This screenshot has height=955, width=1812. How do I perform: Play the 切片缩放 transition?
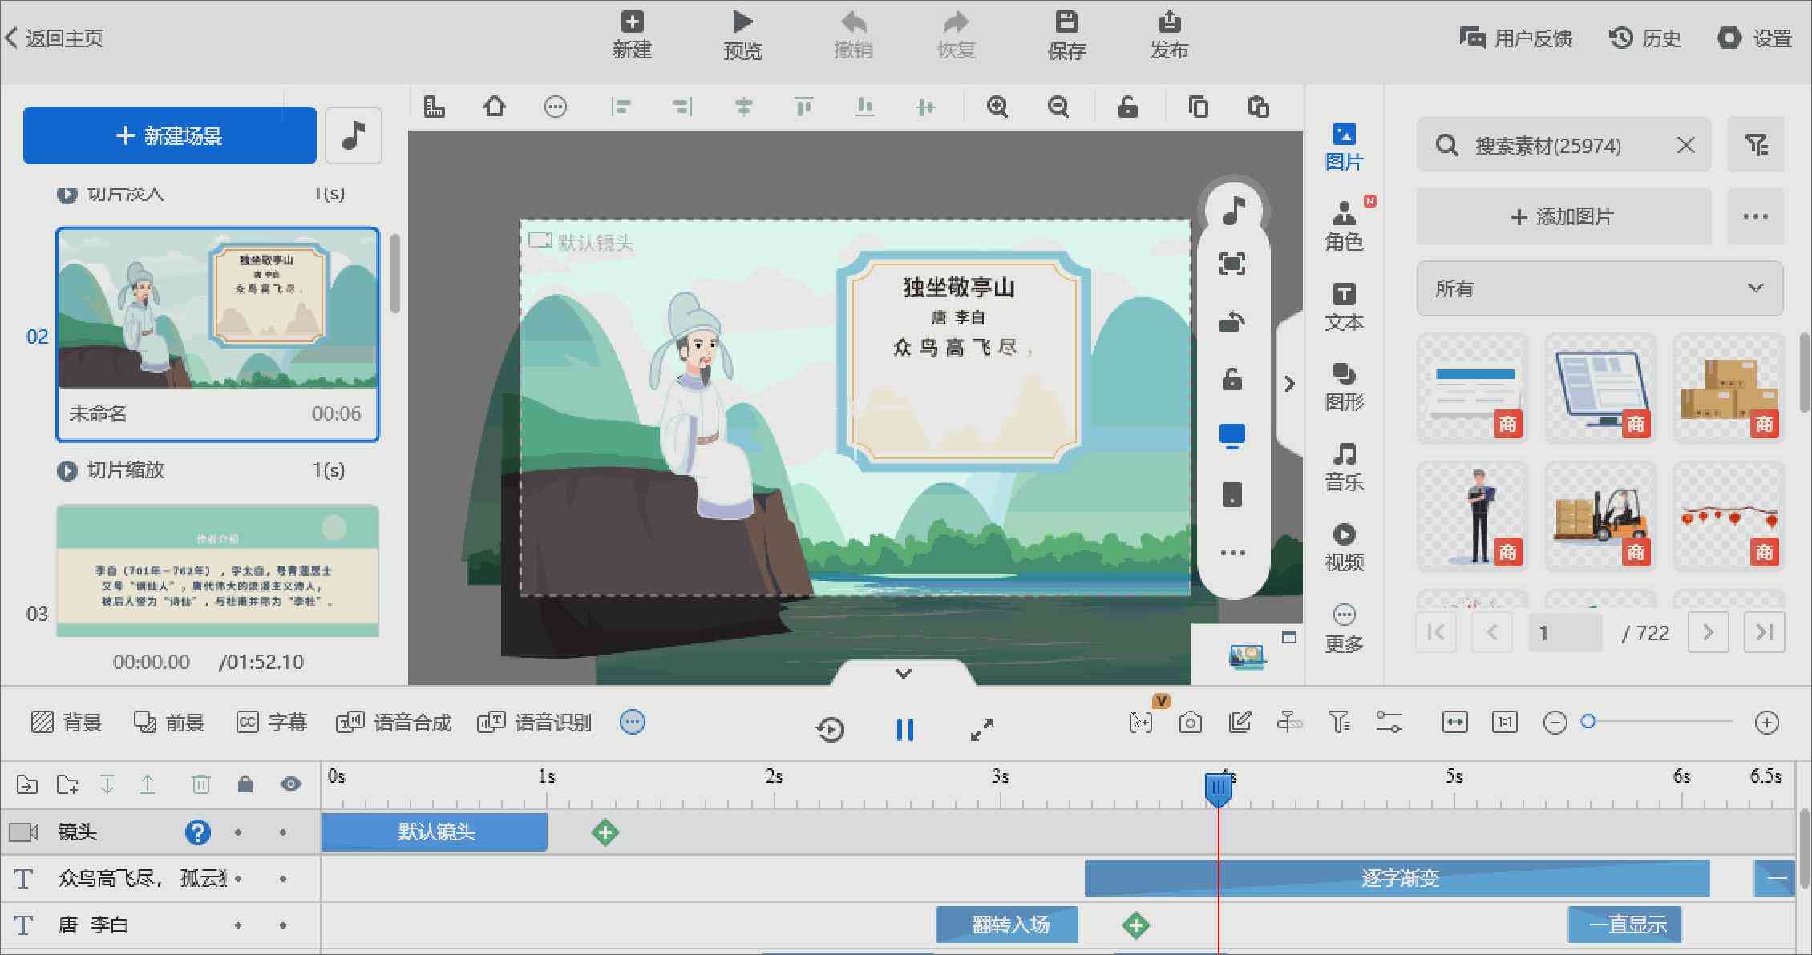click(67, 470)
